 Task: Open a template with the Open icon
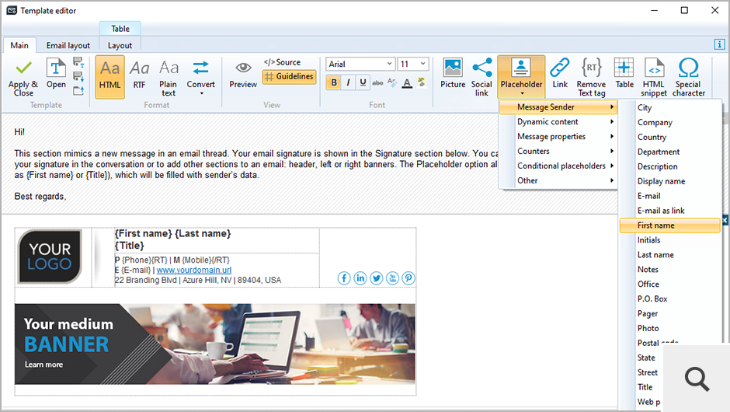(x=56, y=74)
